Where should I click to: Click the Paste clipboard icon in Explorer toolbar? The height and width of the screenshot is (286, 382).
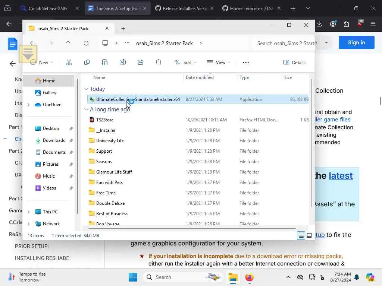pyautogui.click(x=105, y=63)
